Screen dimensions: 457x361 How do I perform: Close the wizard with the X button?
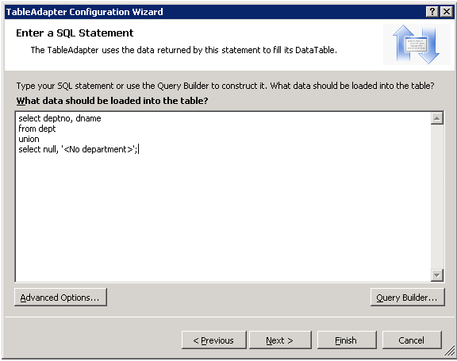446,12
